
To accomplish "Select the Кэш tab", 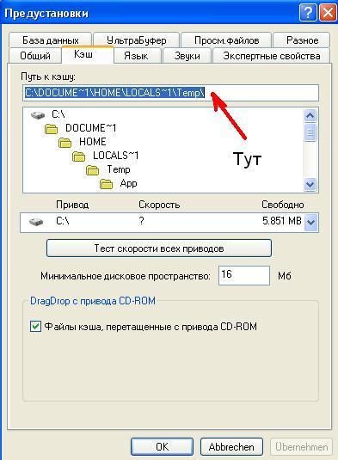I will 87,54.
